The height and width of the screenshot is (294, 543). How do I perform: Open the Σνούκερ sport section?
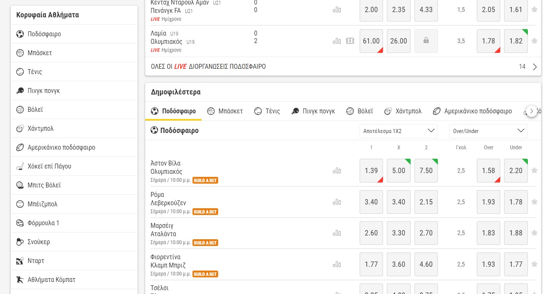[x=38, y=241]
